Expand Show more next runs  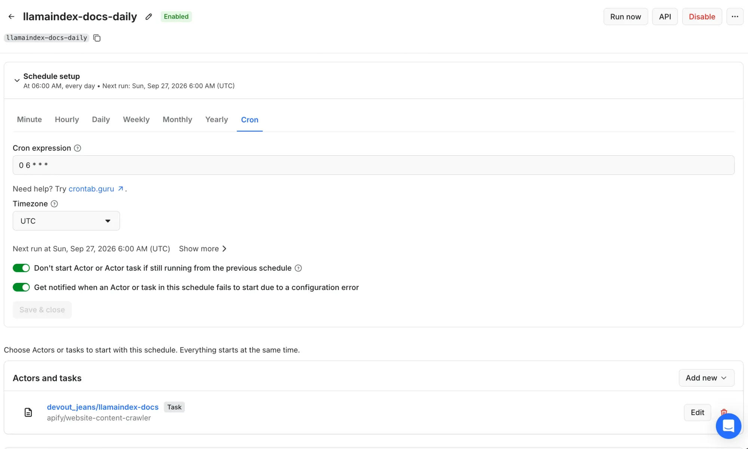(x=203, y=249)
